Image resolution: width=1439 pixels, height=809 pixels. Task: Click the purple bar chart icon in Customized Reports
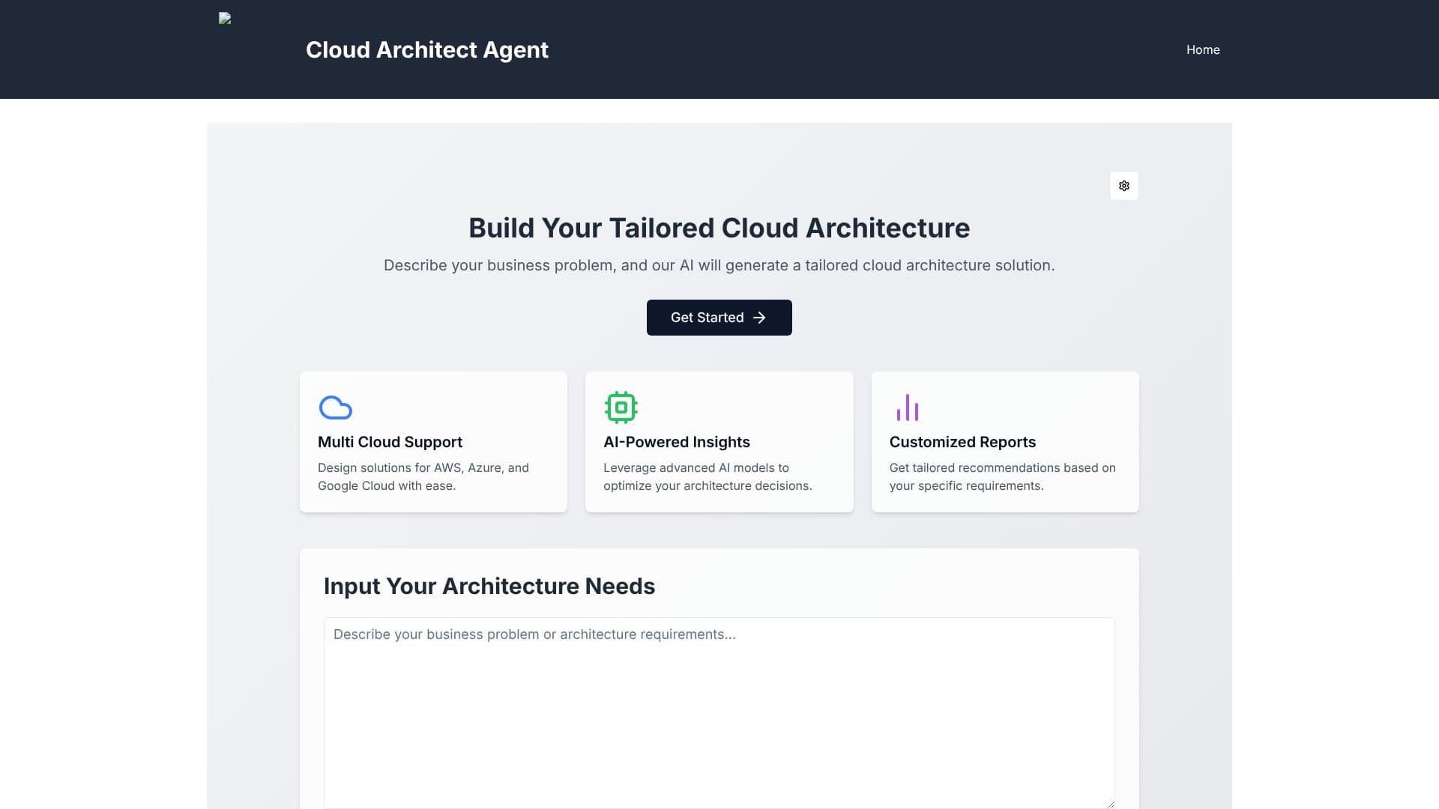(907, 407)
